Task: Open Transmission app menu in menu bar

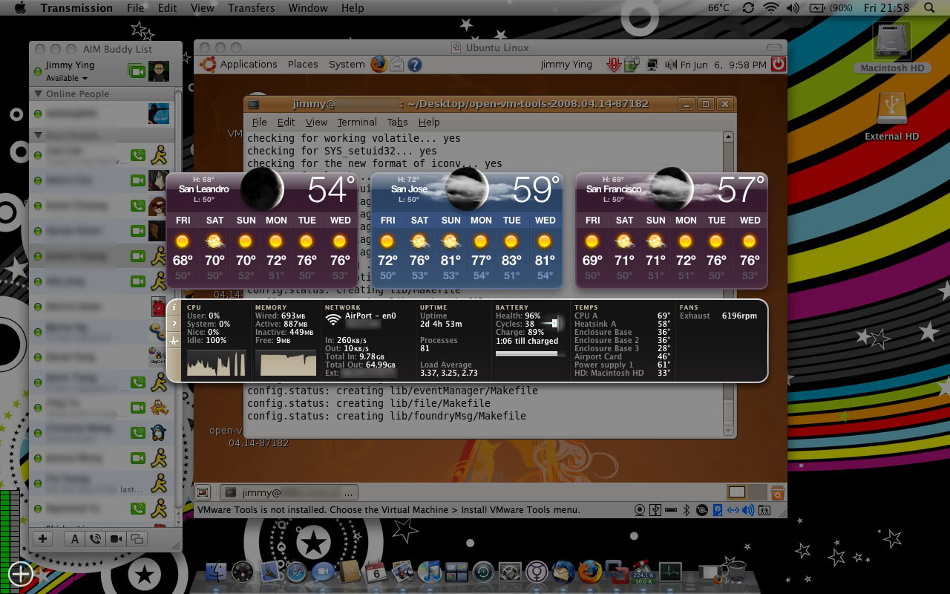Action: click(76, 8)
